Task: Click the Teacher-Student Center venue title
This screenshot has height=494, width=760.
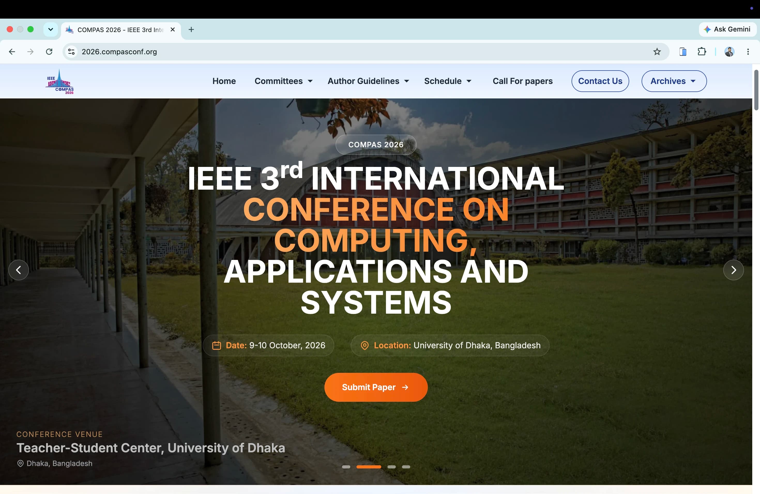Action: [x=151, y=448]
